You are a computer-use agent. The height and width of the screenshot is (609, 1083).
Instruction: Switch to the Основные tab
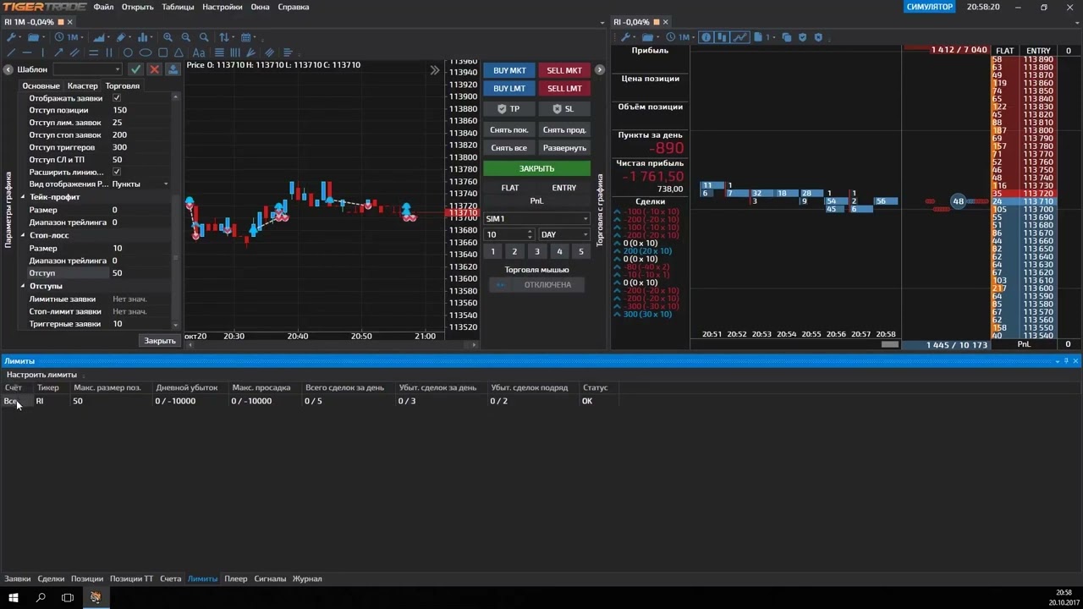(x=41, y=85)
